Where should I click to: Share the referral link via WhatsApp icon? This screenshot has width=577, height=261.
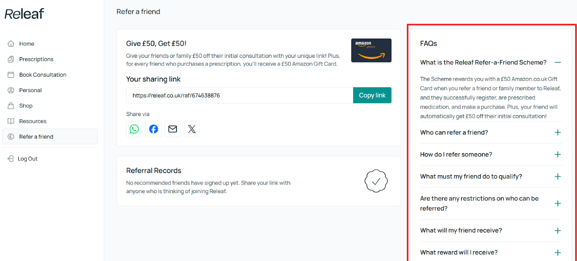pos(134,129)
